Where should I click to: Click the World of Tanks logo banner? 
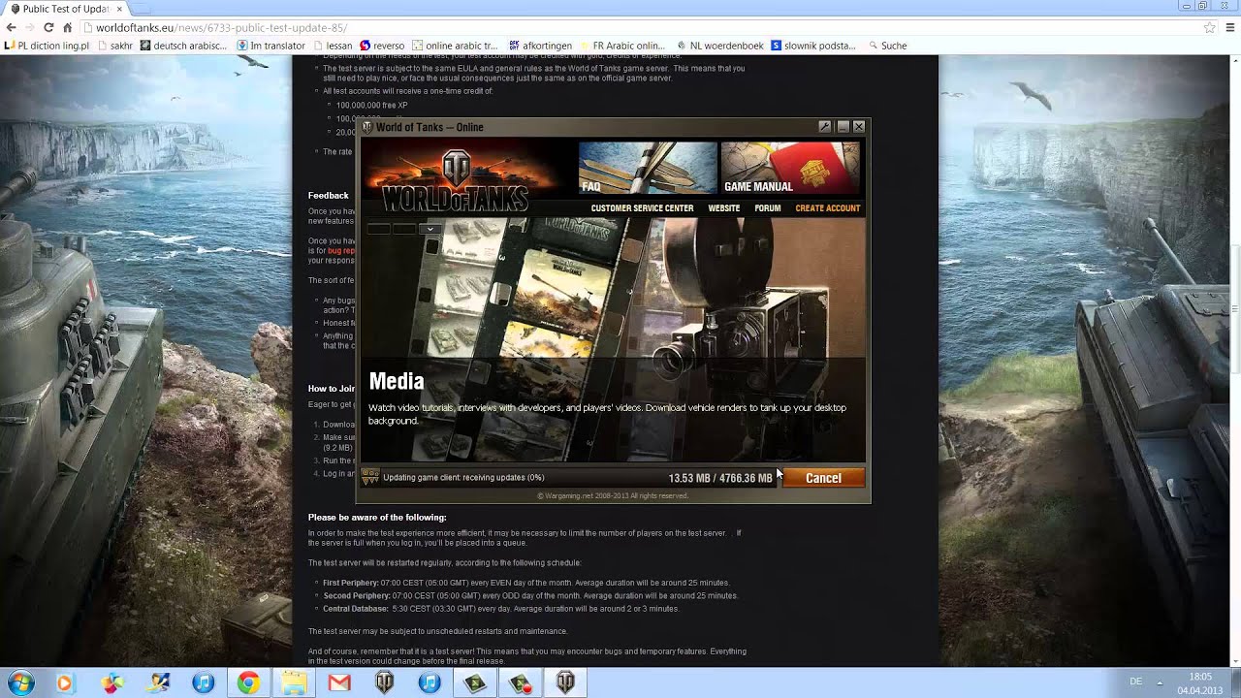click(x=455, y=181)
